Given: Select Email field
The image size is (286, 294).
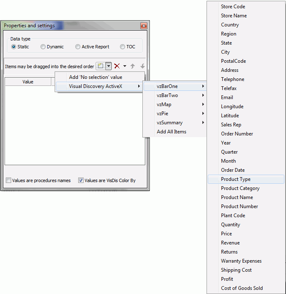Looking at the screenshot, I should point(246,97).
